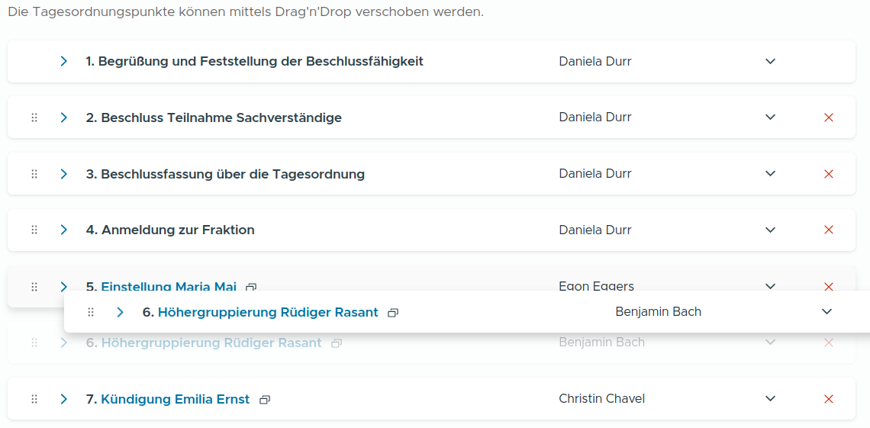Open dropdown arrow in Anmeldung zur Fraktion row
Screen dimensions: 870x428
[x=770, y=230]
